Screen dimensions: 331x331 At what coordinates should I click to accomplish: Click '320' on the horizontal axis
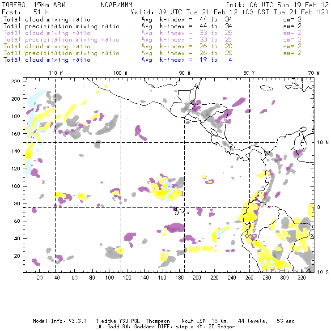point(301,278)
